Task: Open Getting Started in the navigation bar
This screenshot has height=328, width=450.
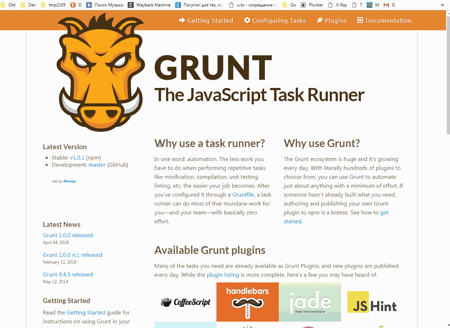Action: point(206,21)
